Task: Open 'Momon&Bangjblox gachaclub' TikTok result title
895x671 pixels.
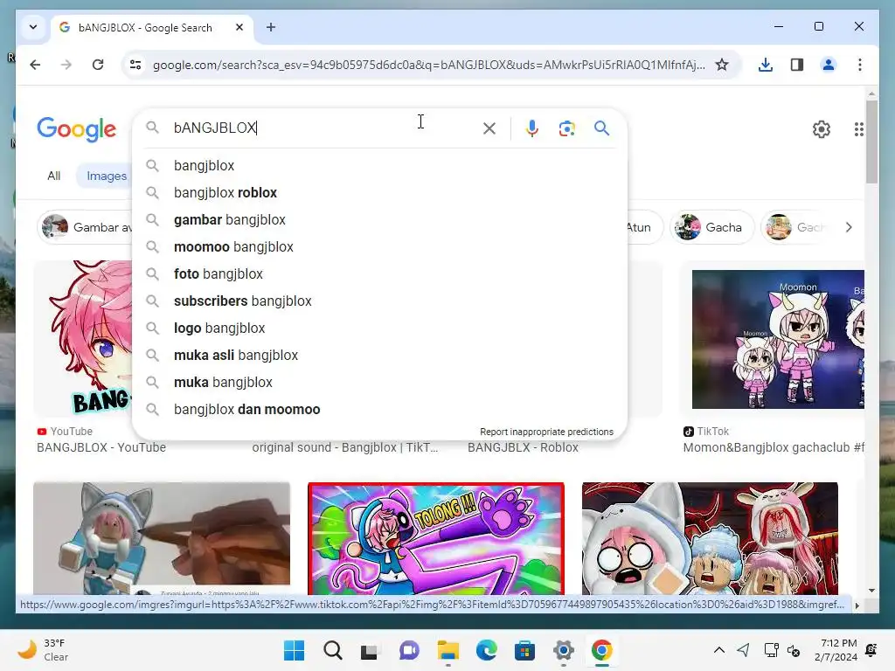Action: click(774, 447)
